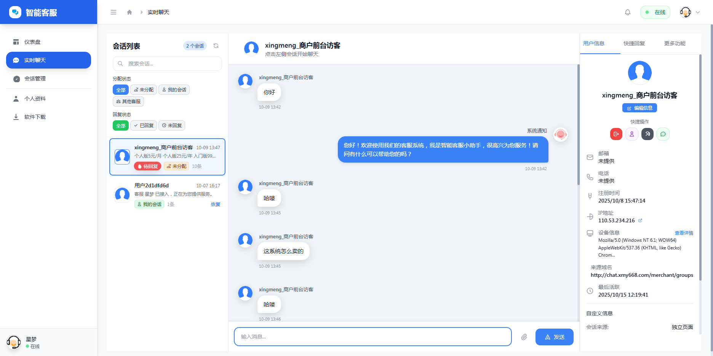Open 仪表盘 dashboard menu
Viewport: 713px width, 356px height.
pos(48,42)
